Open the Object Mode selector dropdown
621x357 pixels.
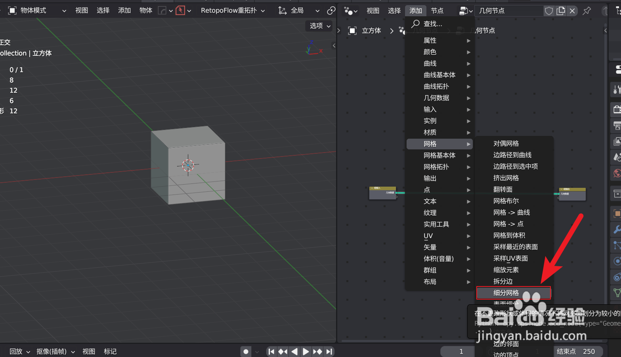[x=37, y=10]
